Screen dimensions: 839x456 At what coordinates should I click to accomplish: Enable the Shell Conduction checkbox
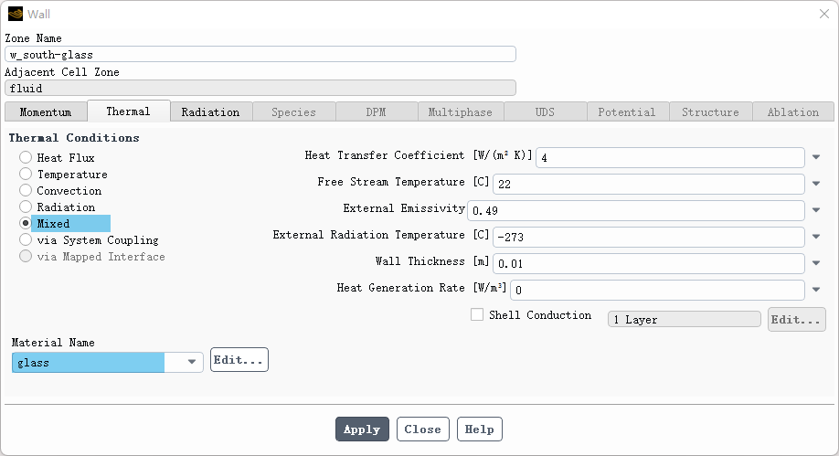click(477, 315)
